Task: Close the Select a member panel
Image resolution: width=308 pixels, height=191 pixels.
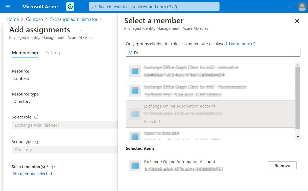Action: (x=297, y=21)
